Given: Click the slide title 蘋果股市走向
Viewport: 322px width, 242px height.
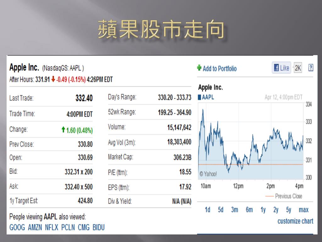Looking at the screenshot, I should tap(161, 29).
